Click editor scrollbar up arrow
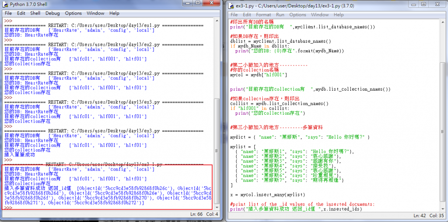 (x=443, y=22)
